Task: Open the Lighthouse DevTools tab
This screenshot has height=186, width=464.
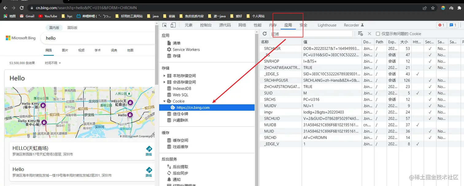Action: [327, 25]
